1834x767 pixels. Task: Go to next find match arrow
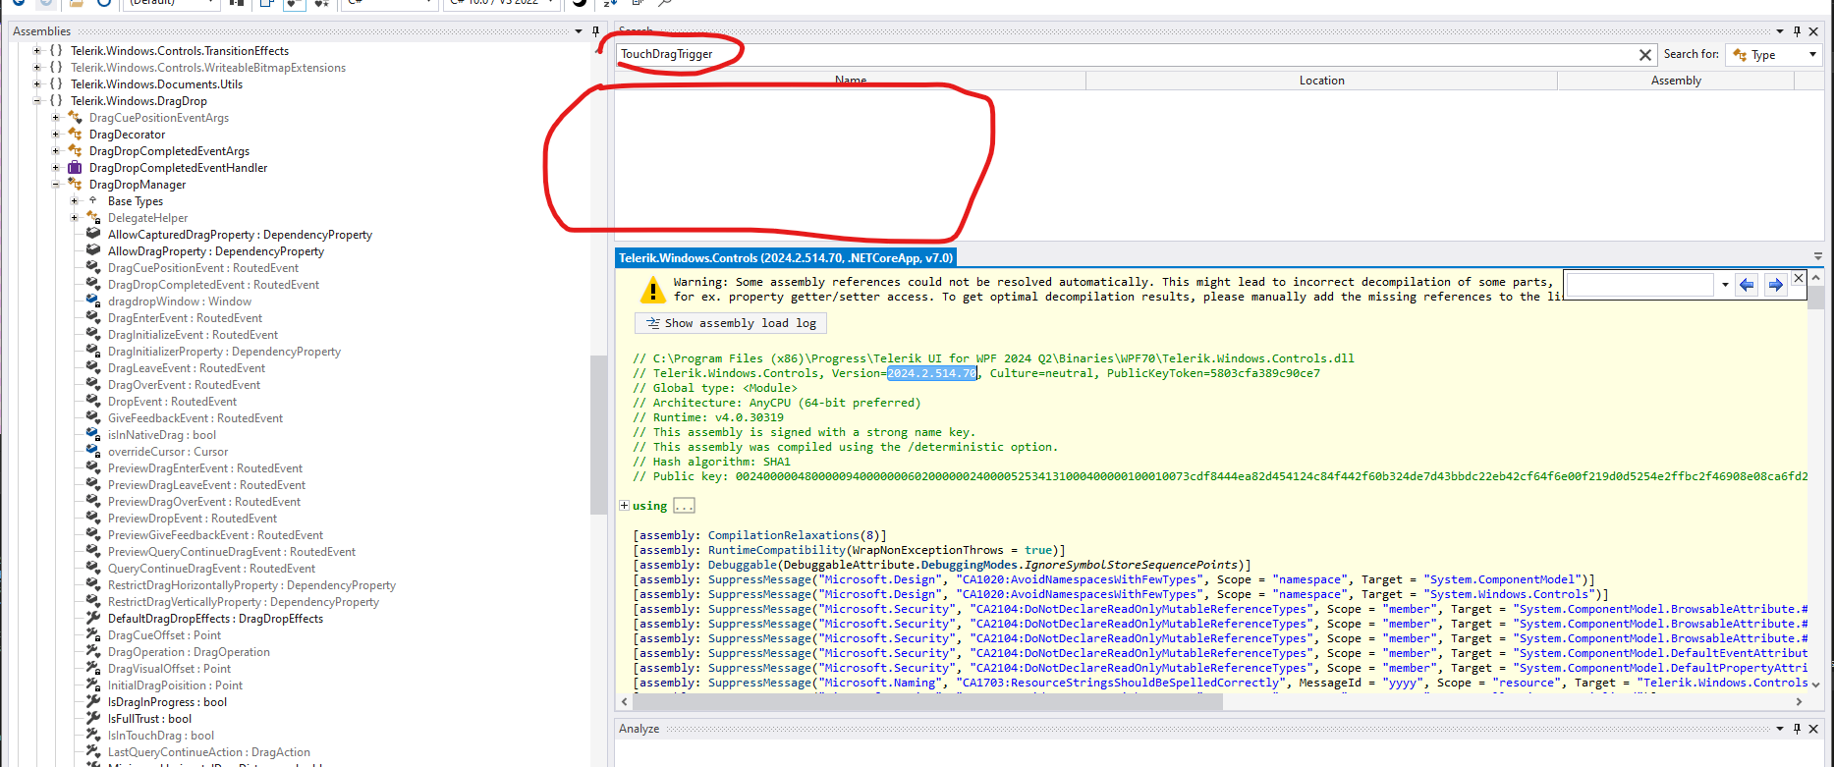1775,285
